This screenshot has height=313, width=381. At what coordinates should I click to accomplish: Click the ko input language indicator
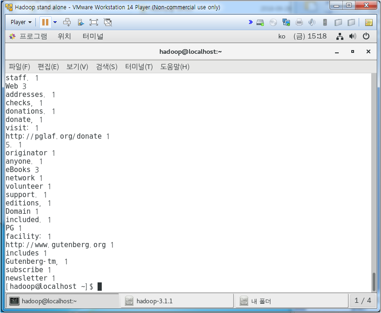282,37
